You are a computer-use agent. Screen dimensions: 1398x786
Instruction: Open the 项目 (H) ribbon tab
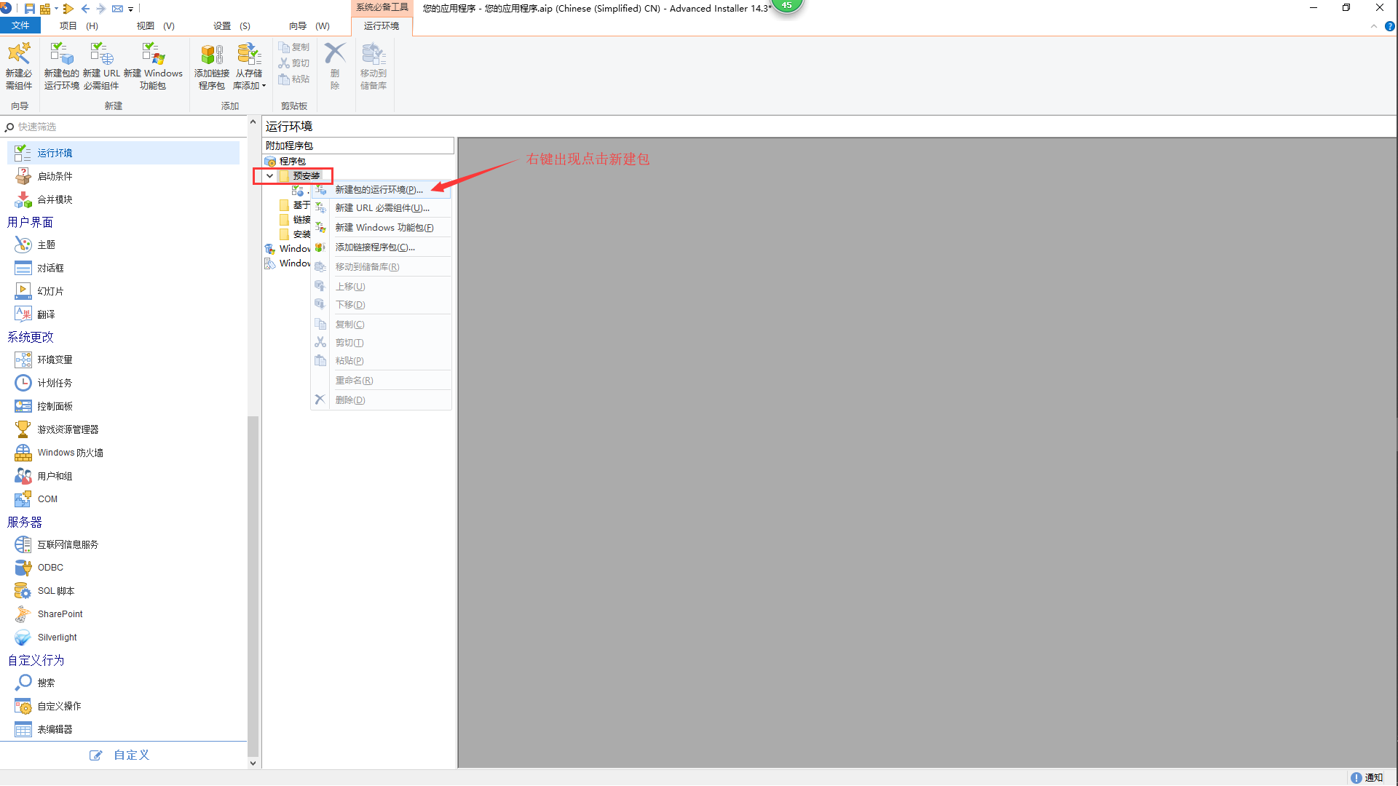pos(79,25)
